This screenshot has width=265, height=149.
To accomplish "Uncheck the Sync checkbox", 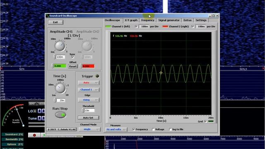I will coord(73,57).
